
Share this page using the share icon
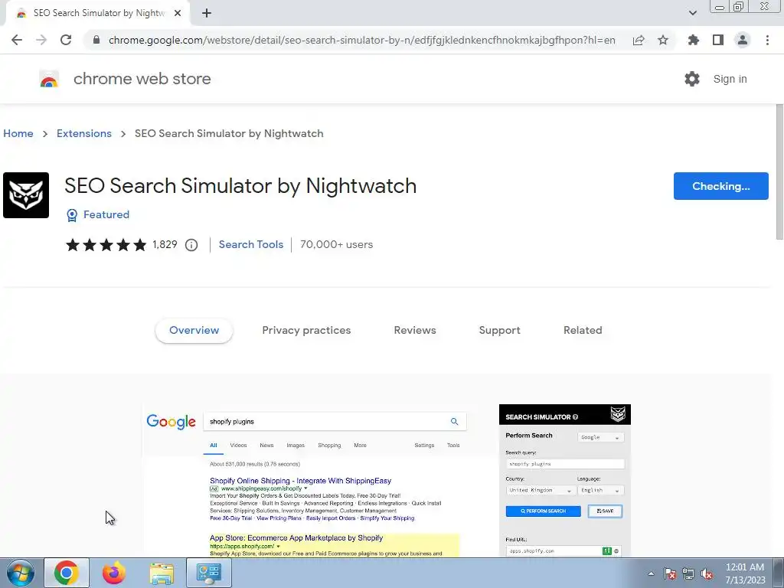click(639, 40)
